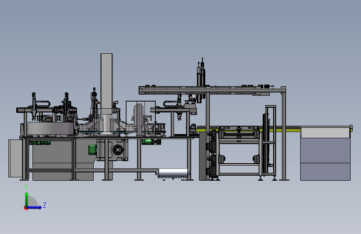Select the vertical tray magazine rack beside the gantry leg

[270, 141]
